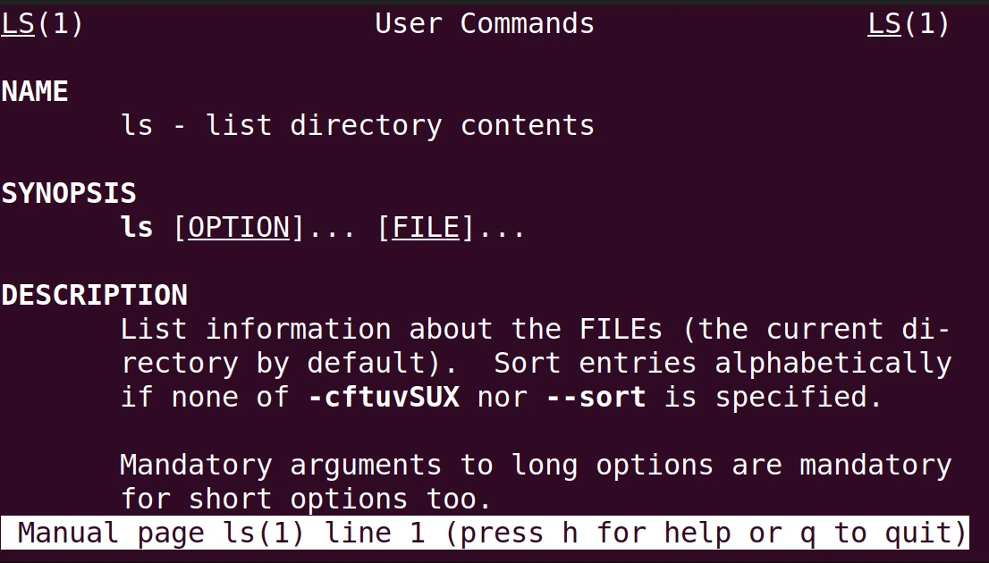Viewport: 989px width, 563px height.
Task: Click the underlined OPTION argument
Action: click(239, 228)
